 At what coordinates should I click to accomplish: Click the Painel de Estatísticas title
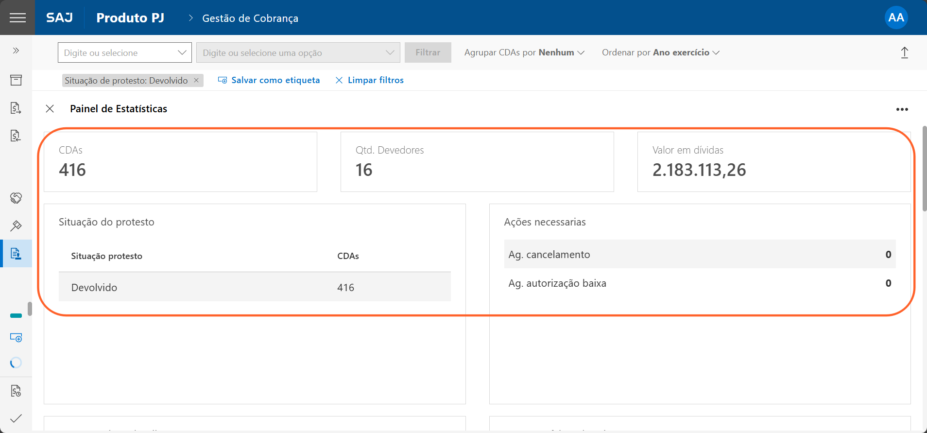pyautogui.click(x=119, y=109)
